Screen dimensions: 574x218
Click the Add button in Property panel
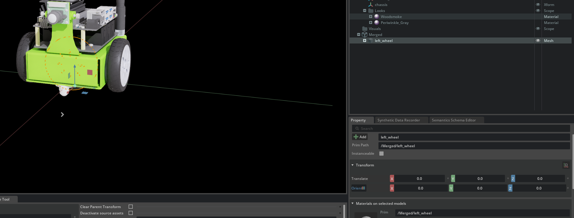coord(360,137)
